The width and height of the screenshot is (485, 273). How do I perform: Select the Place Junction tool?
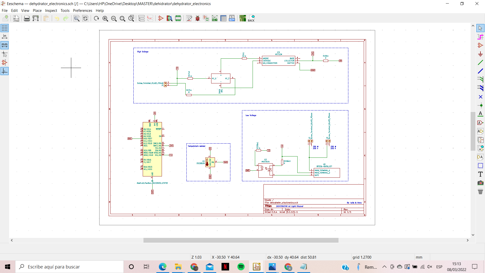480,105
